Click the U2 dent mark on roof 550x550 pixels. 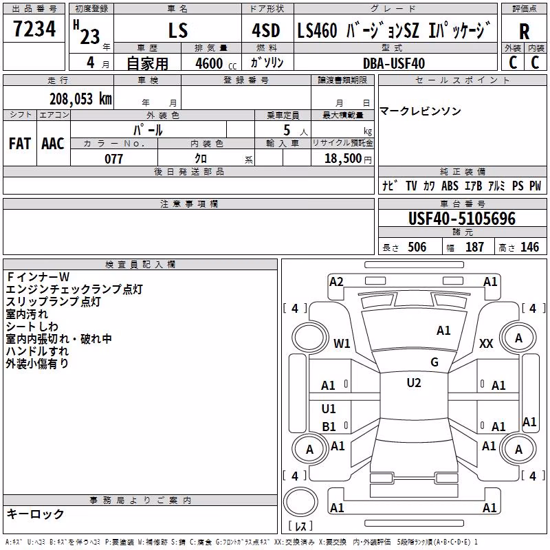(414, 383)
